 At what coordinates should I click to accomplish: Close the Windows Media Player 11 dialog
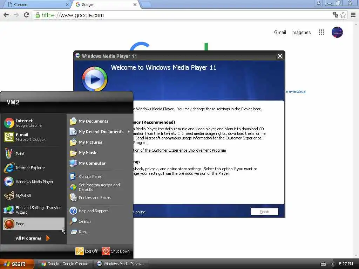click(280, 56)
